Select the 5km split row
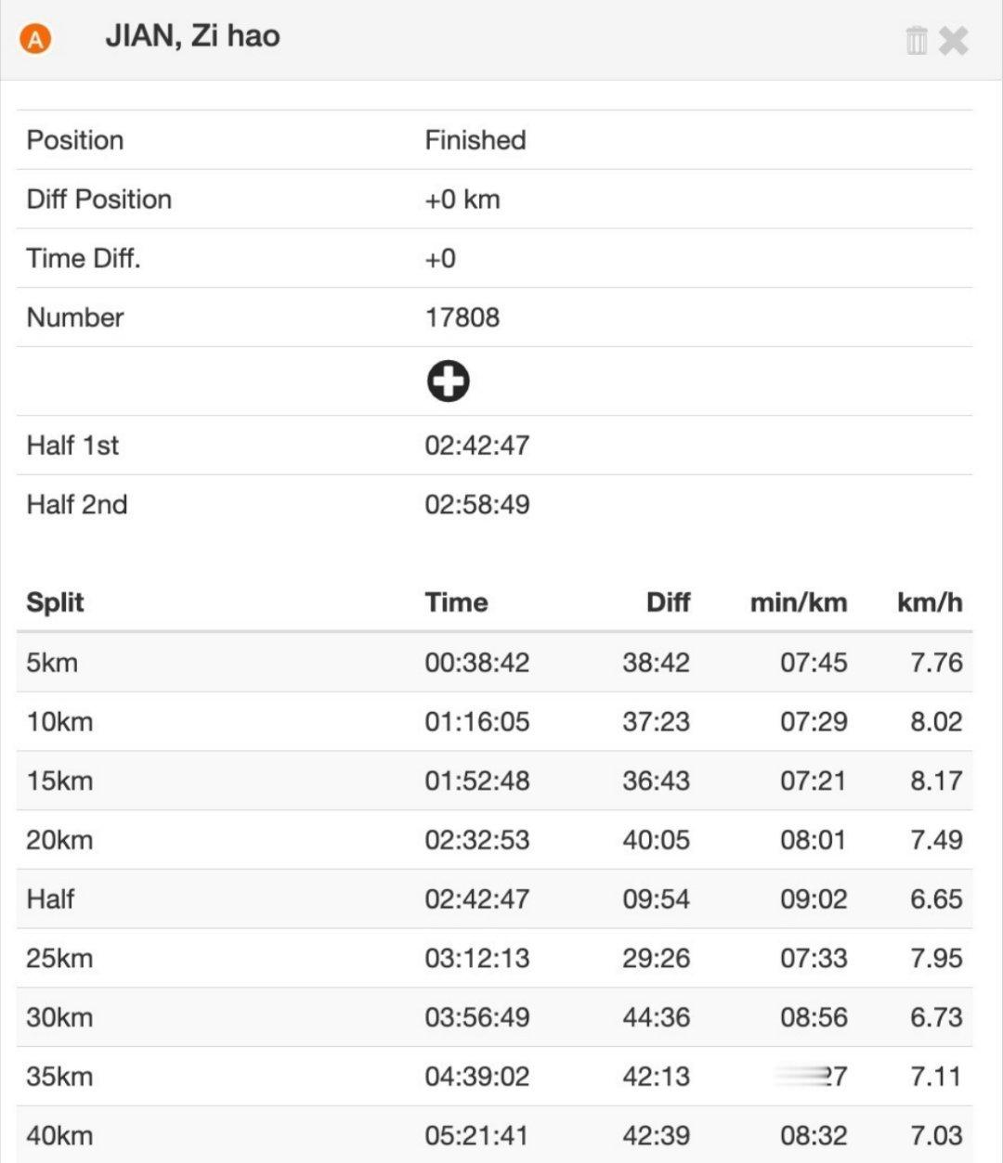This screenshot has width=1003, height=1163. pyautogui.click(x=494, y=663)
